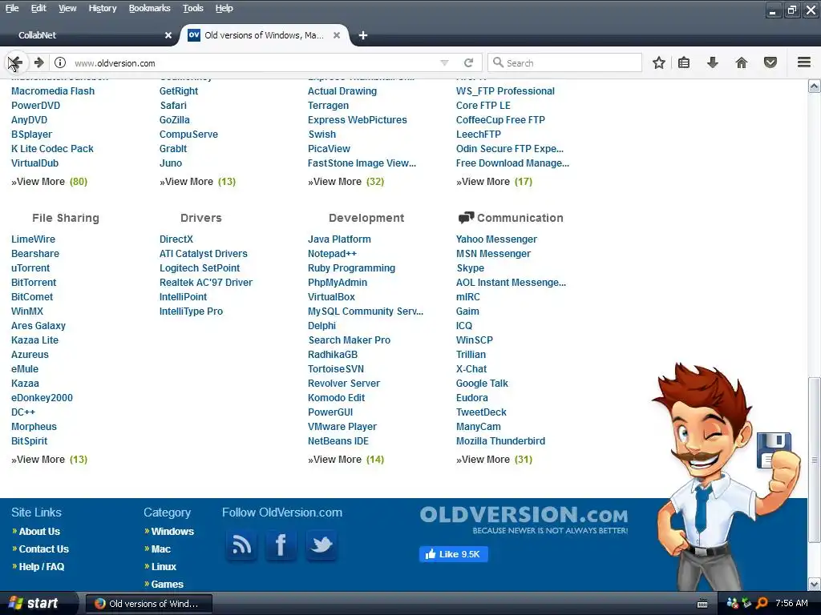Expand View More (80) list
This screenshot has width=821, height=615.
click(x=49, y=182)
